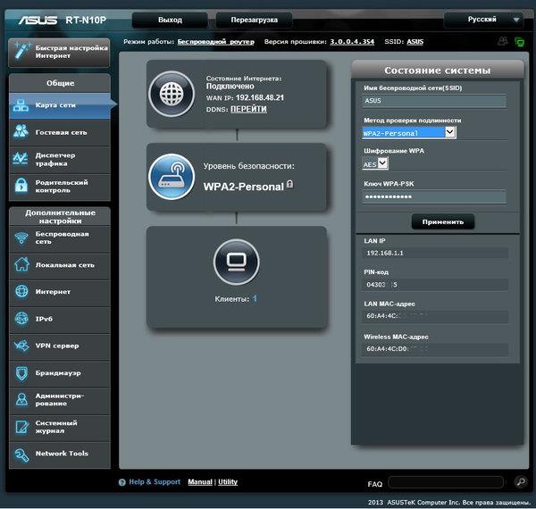Click the Wireless MAC-адрес value
This screenshot has height=509, width=536.
point(435,349)
